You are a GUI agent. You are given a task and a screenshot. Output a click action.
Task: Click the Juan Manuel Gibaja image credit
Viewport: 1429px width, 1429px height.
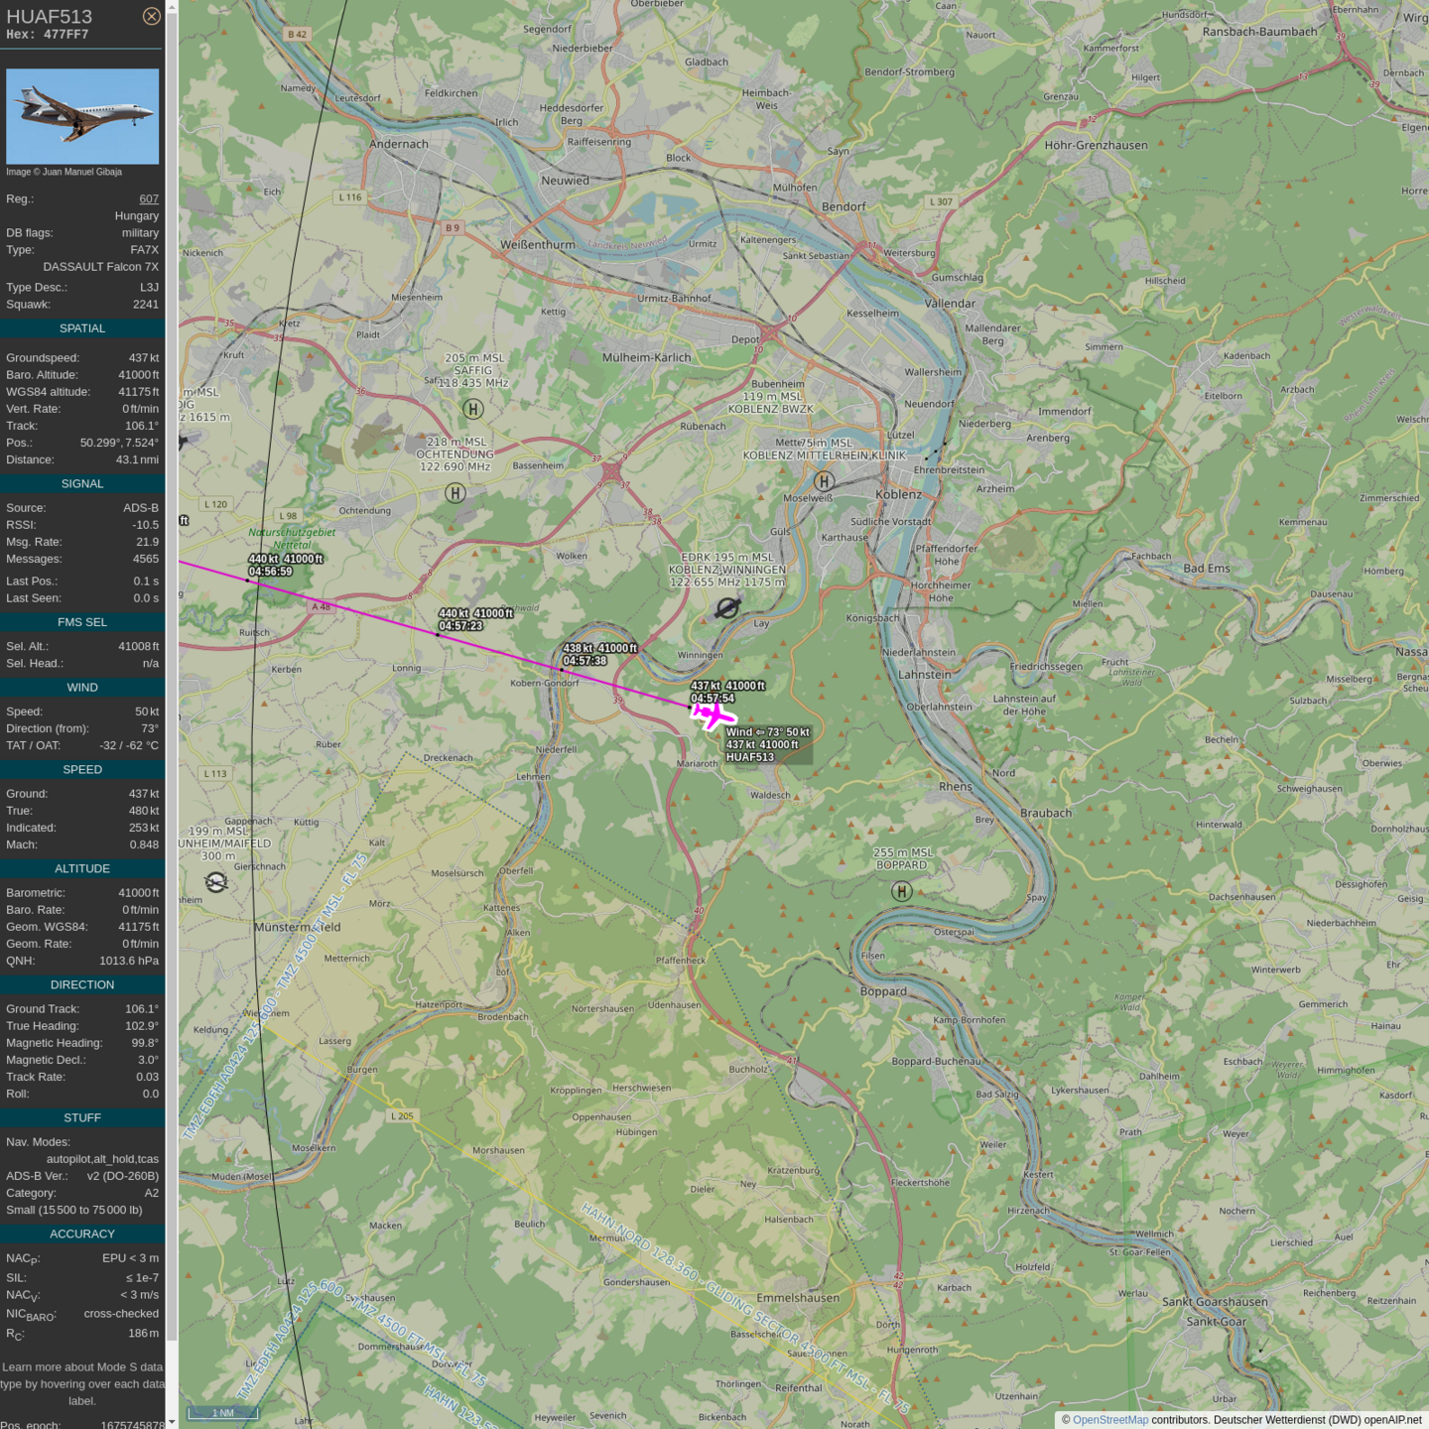coord(65,172)
